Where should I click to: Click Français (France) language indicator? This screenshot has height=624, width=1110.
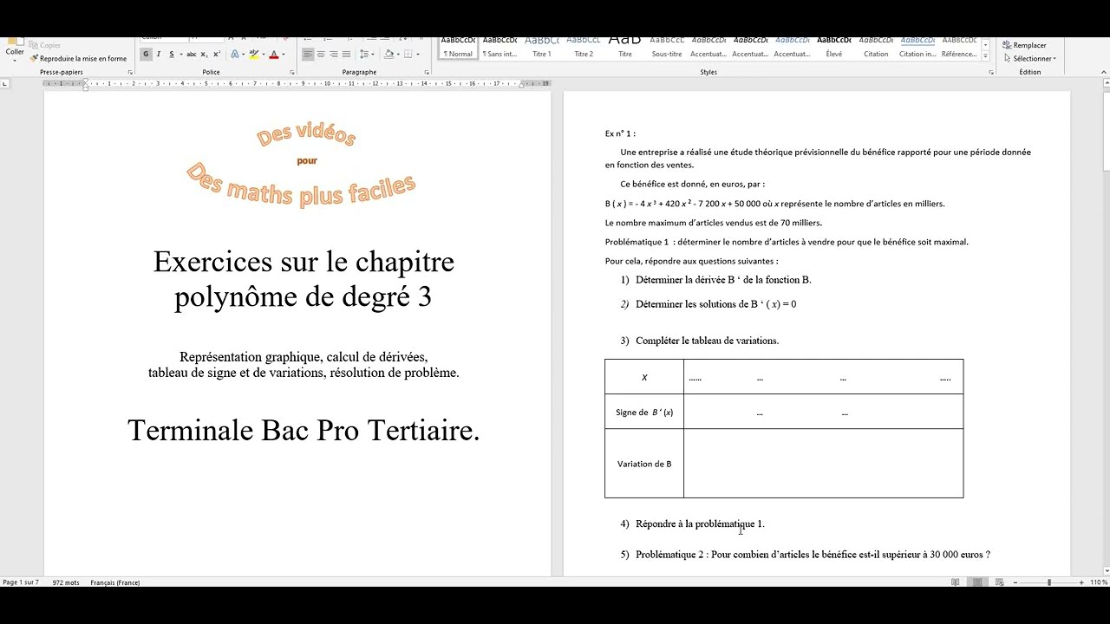click(115, 582)
